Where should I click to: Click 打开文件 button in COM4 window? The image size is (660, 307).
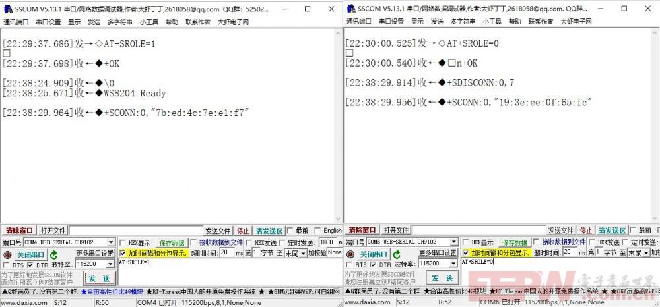pyautogui.click(x=53, y=231)
